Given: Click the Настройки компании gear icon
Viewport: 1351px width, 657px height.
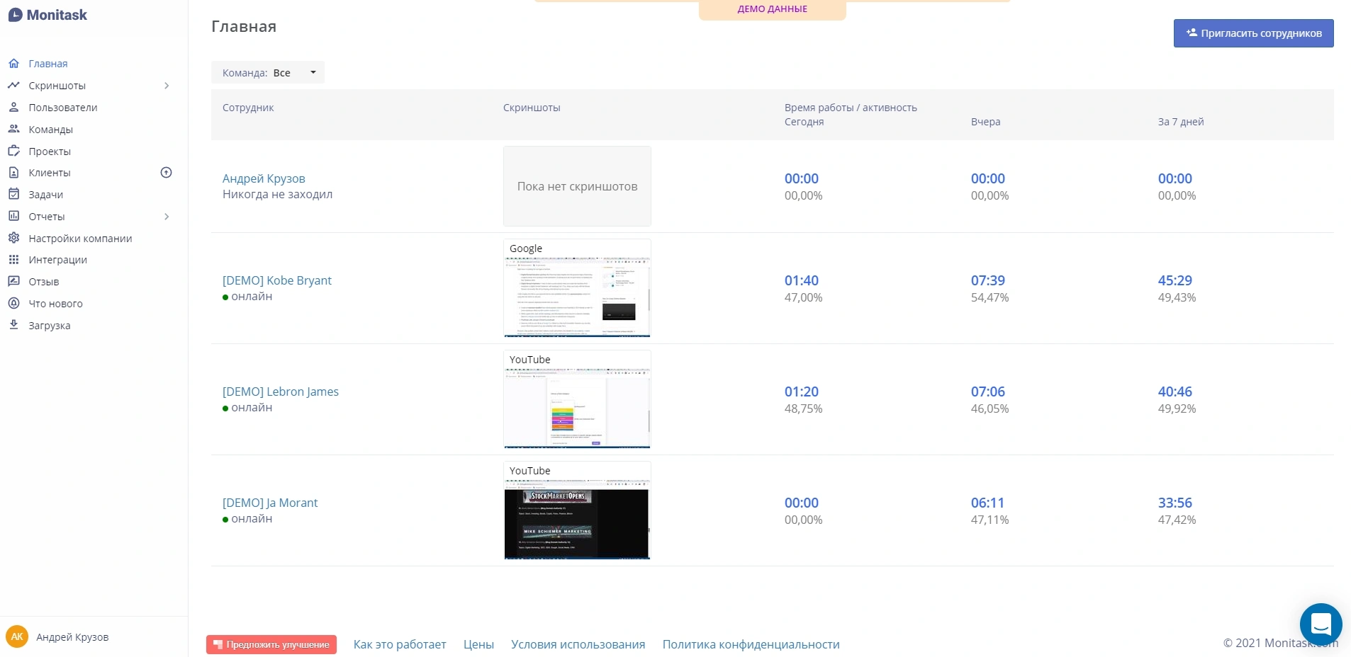Looking at the screenshot, I should tap(13, 238).
